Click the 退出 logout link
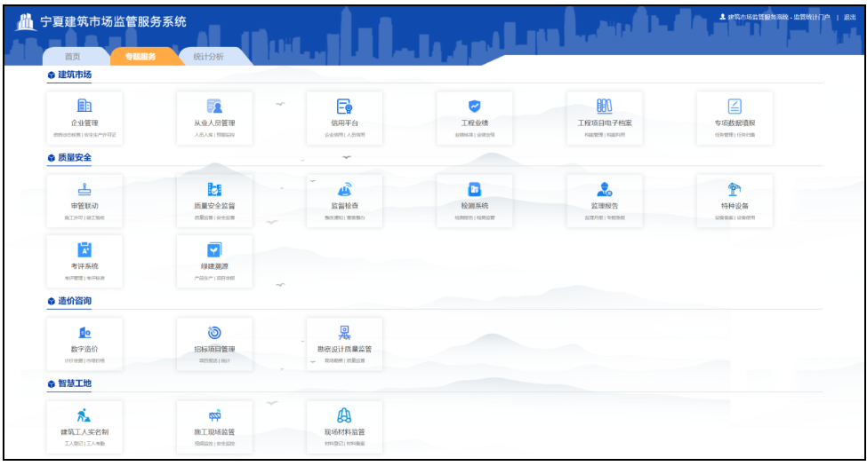This screenshot has height=466, width=867. (x=850, y=17)
